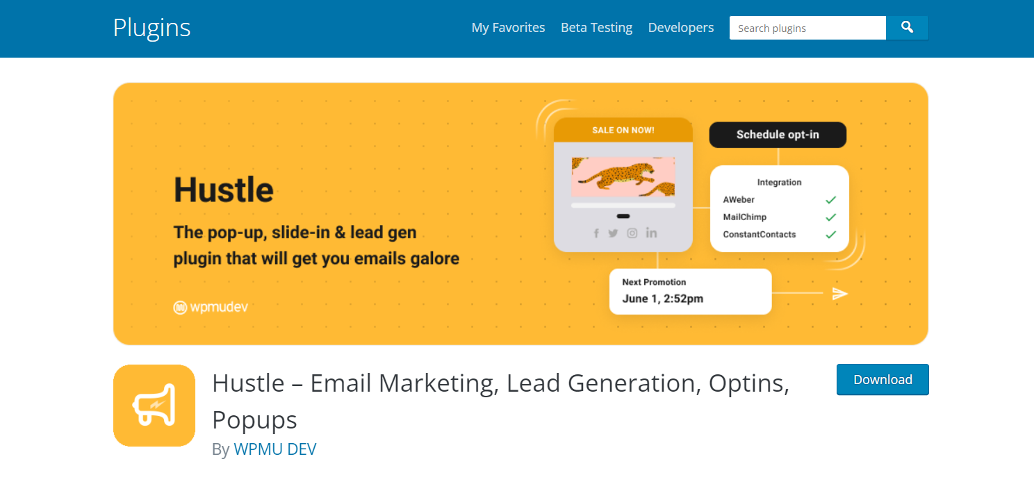Screen dimensions: 1034x491
Task: Focus the Search plugins input field
Action: tap(807, 28)
